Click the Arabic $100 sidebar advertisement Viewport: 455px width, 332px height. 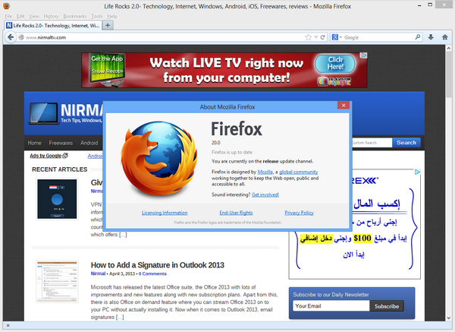click(x=355, y=224)
